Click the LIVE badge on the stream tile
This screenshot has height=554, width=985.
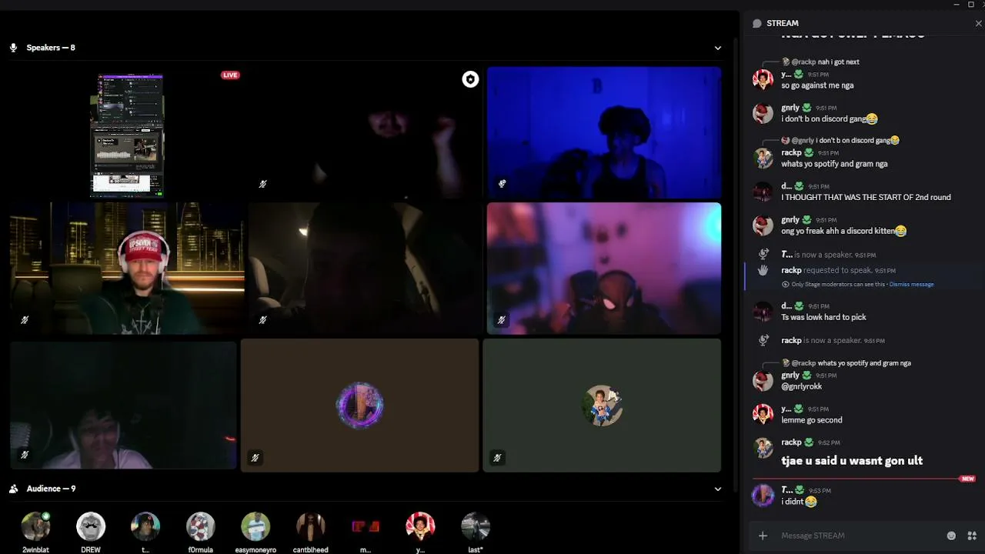click(230, 75)
